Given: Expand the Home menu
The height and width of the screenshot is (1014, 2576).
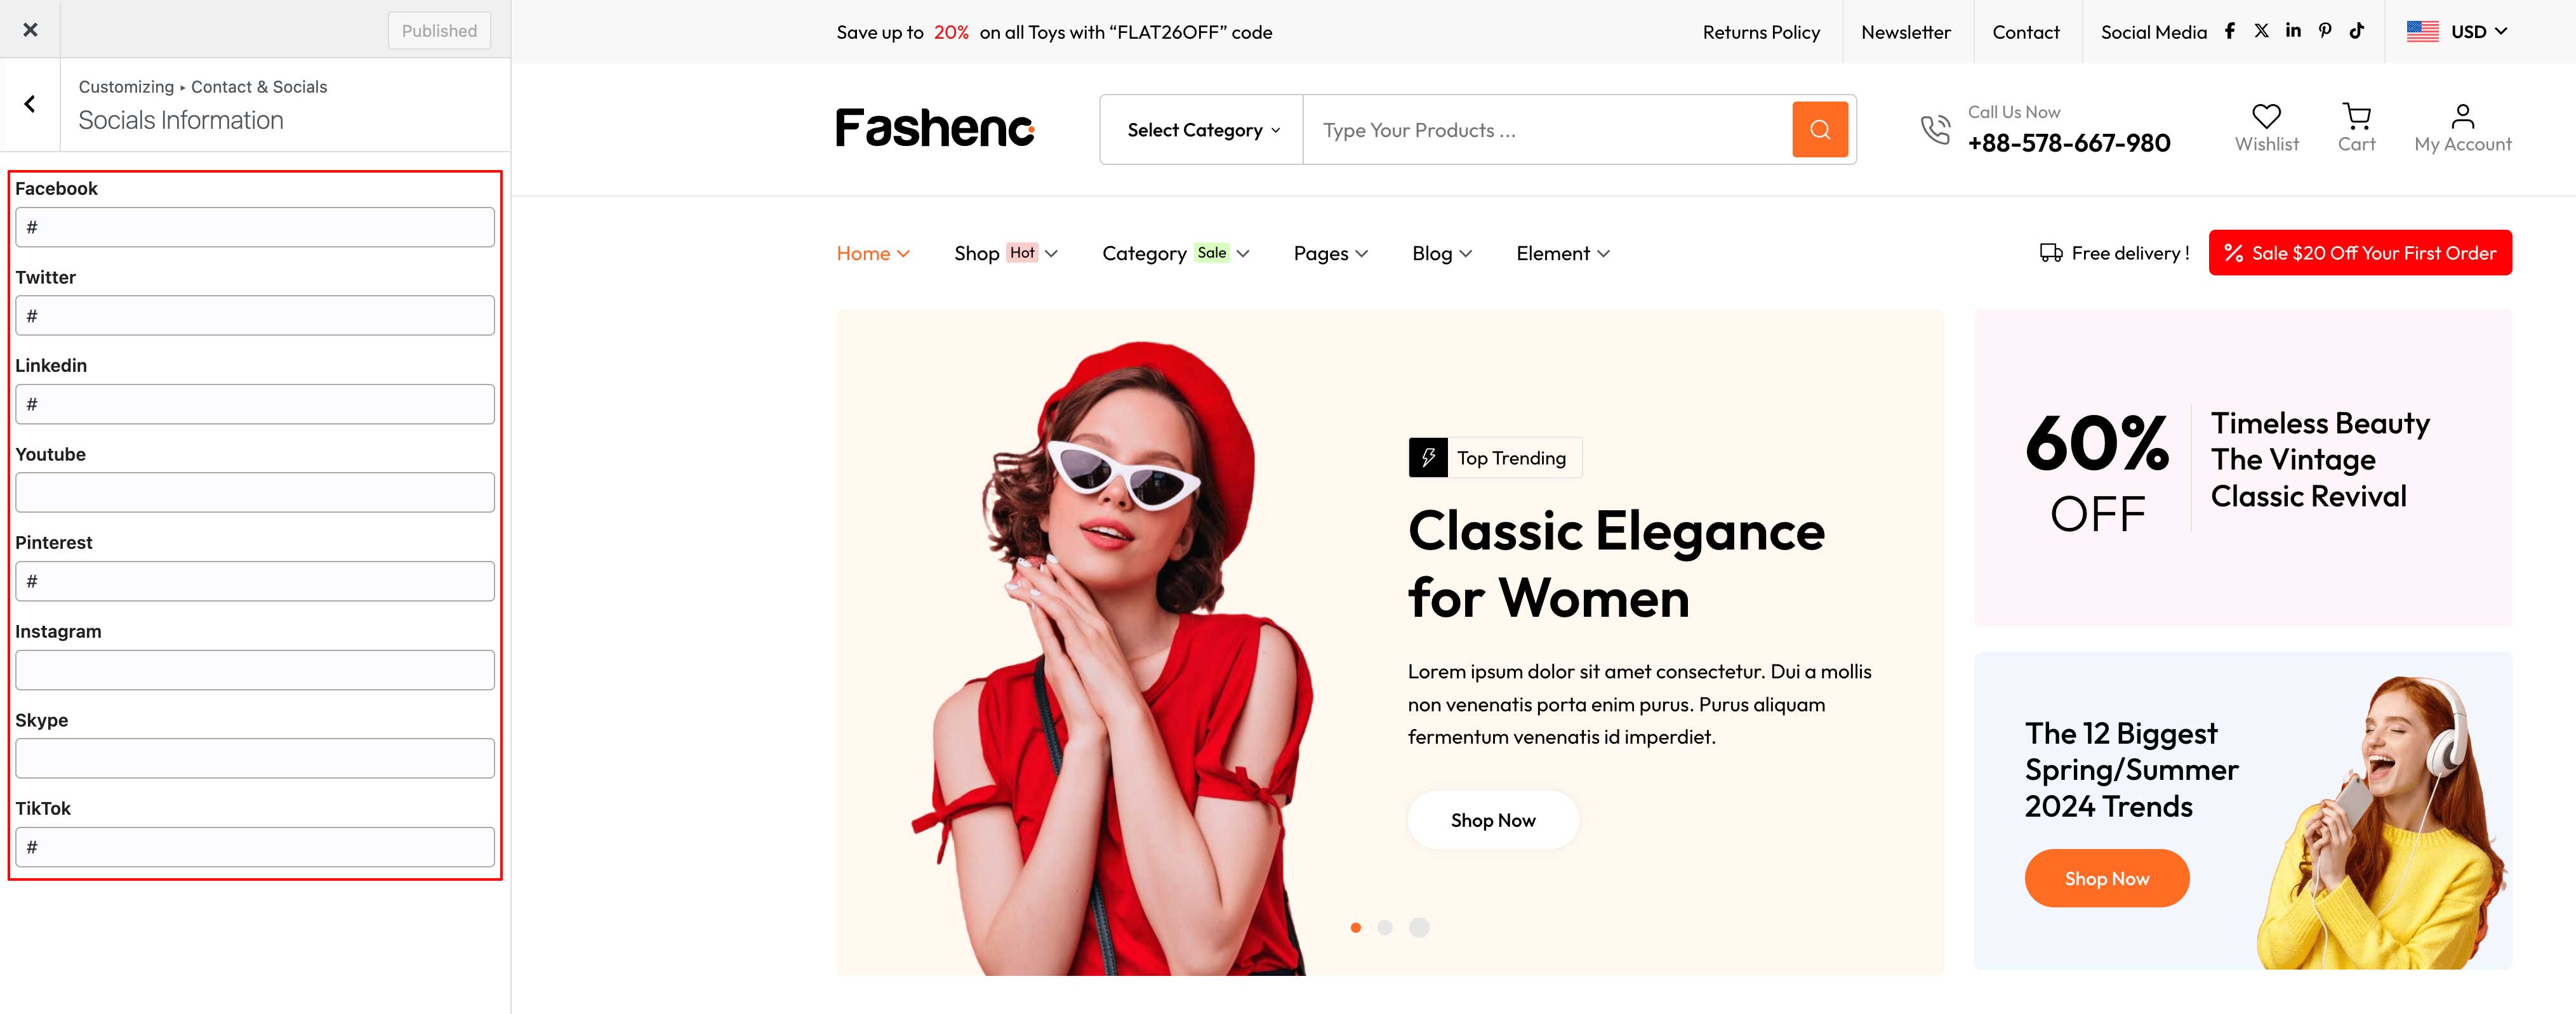Looking at the screenshot, I should coord(873,254).
